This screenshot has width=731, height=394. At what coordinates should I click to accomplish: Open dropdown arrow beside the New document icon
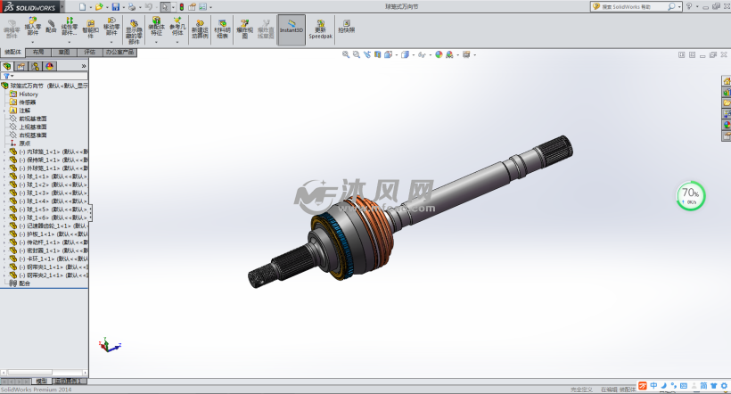[x=90, y=7]
